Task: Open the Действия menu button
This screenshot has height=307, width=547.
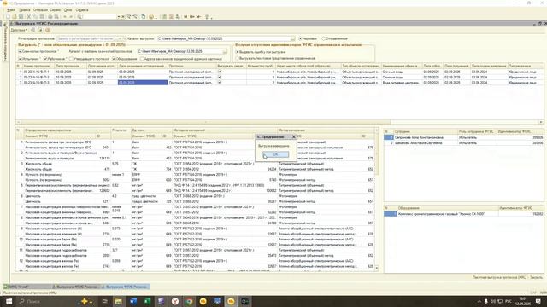Action: pos(19,31)
